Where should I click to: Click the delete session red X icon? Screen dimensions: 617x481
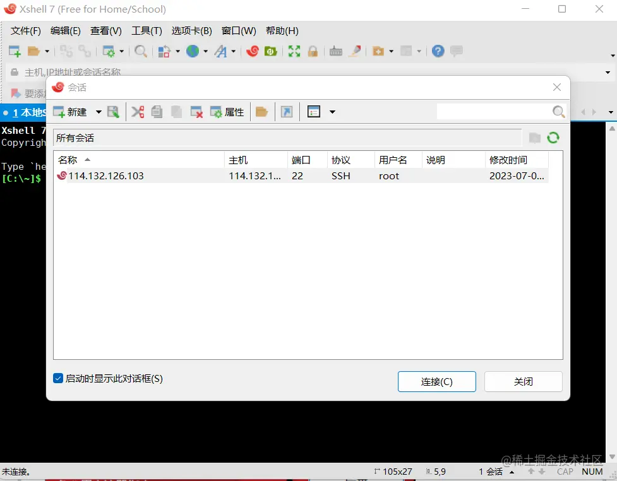click(196, 112)
